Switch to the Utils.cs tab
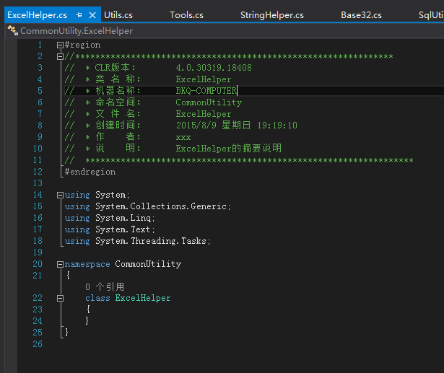 pos(118,14)
